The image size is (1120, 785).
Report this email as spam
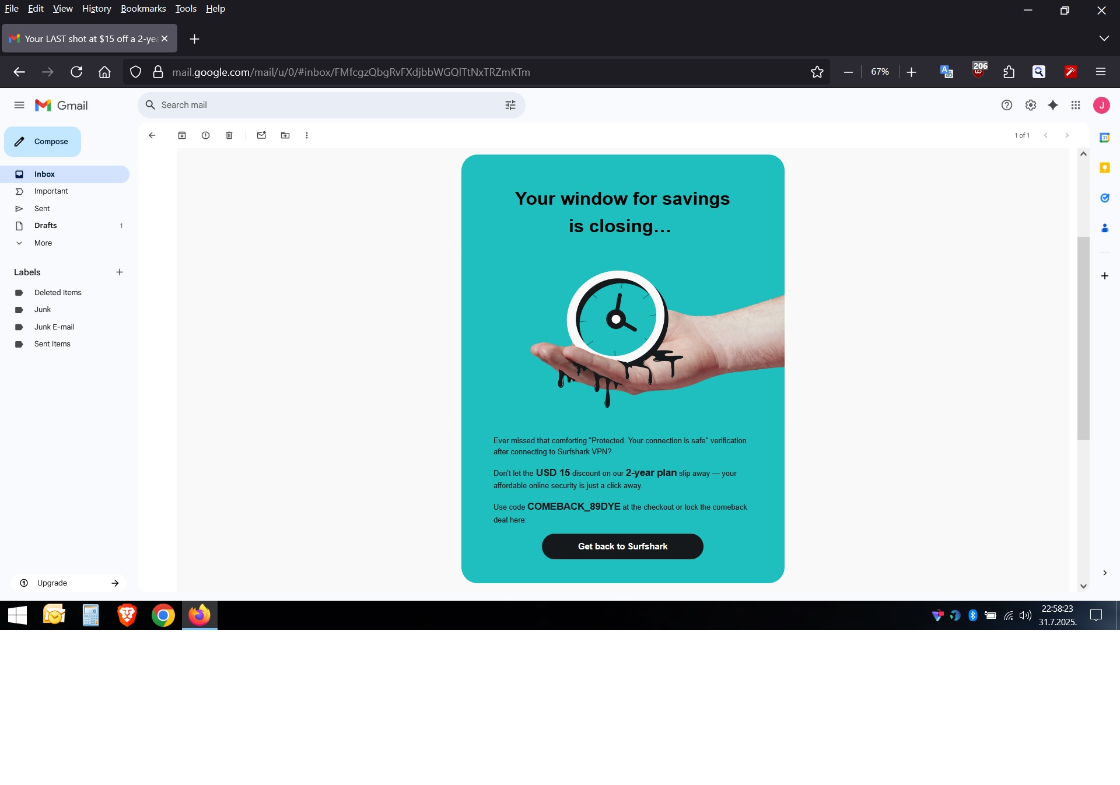click(205, 135)
